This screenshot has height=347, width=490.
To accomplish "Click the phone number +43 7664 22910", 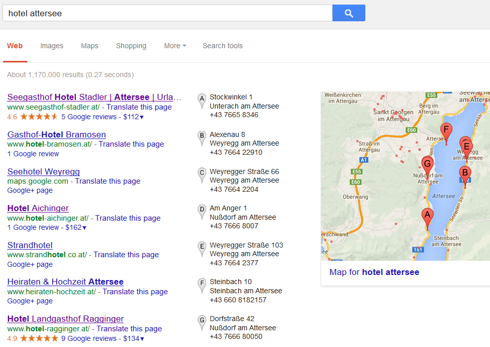I will point(236,152).
